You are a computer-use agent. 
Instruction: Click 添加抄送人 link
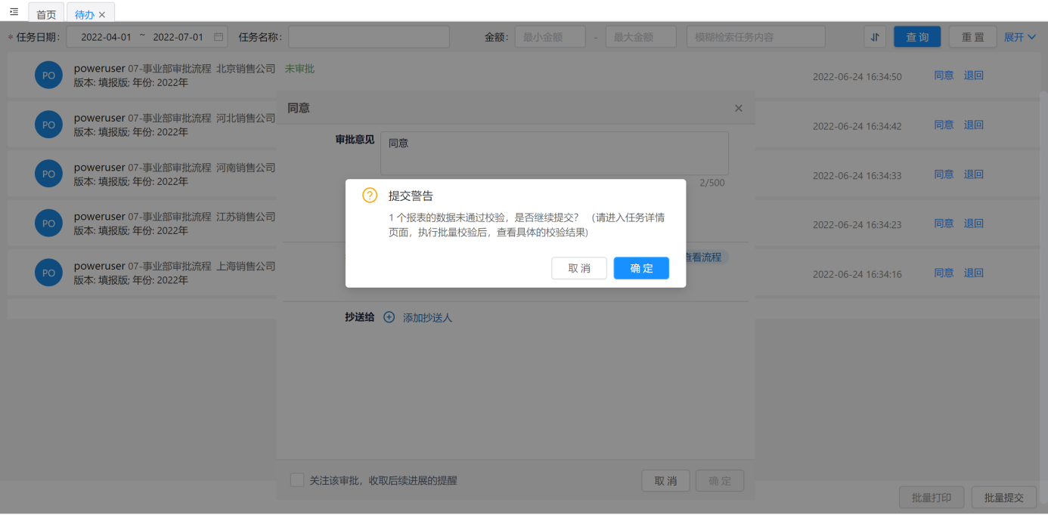[x=427, y=318]
